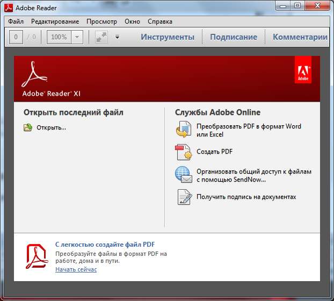Click the Create PDF document icon
Screen dimensions: 334x301
pos(184,152)
